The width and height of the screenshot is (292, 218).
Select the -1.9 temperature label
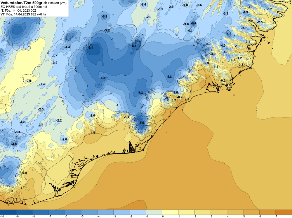[x=237, y=46]
